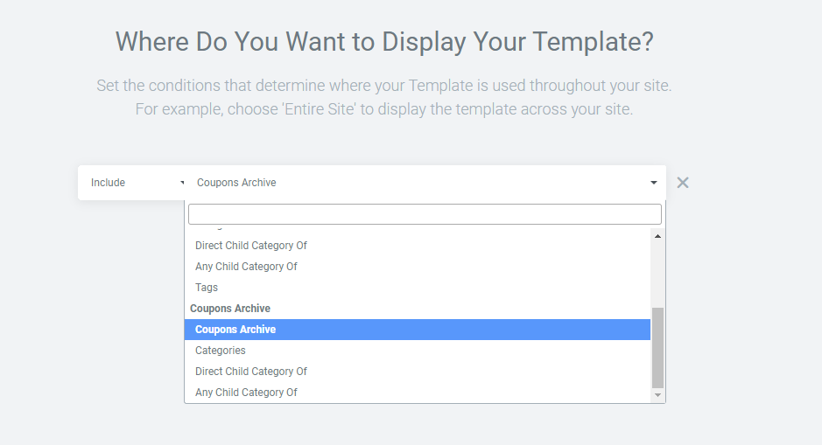The image size is (822, 445).
Task: Click the list scrollbar up arrow
Action: [x=657, y=236]
